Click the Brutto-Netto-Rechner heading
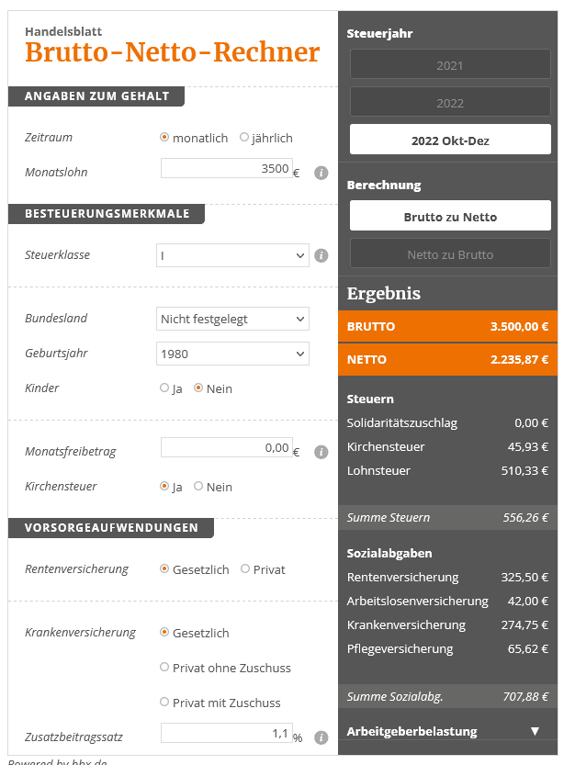The height and width of the screenshot is (765, 575). point(173,52)
